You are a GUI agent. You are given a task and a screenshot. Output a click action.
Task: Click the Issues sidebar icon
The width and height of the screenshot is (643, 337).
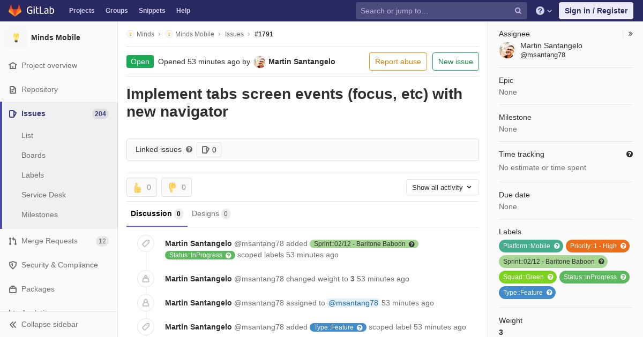pos(13,114)
